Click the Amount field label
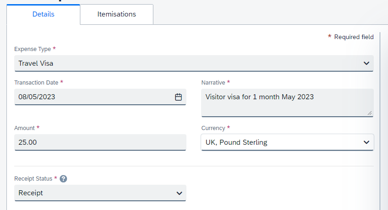388x210 pixels. point(24,128)
